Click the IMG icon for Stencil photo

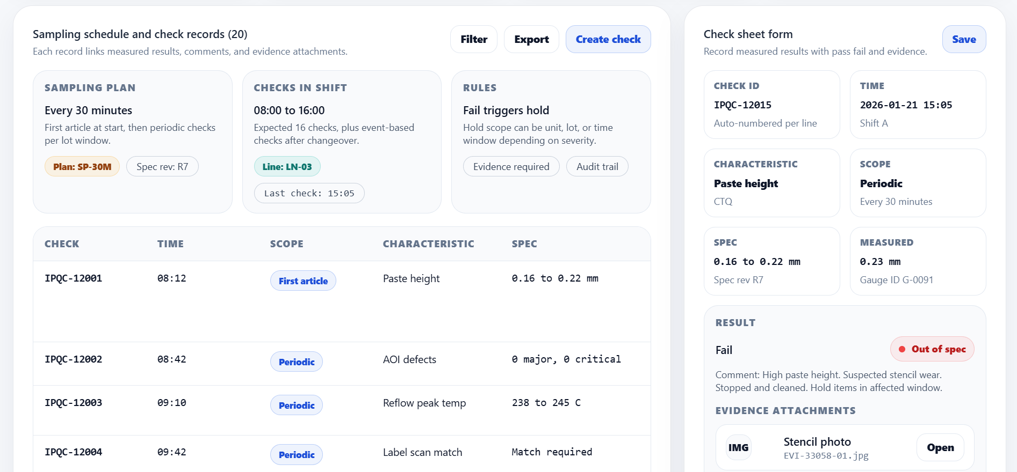coord(738,447)
